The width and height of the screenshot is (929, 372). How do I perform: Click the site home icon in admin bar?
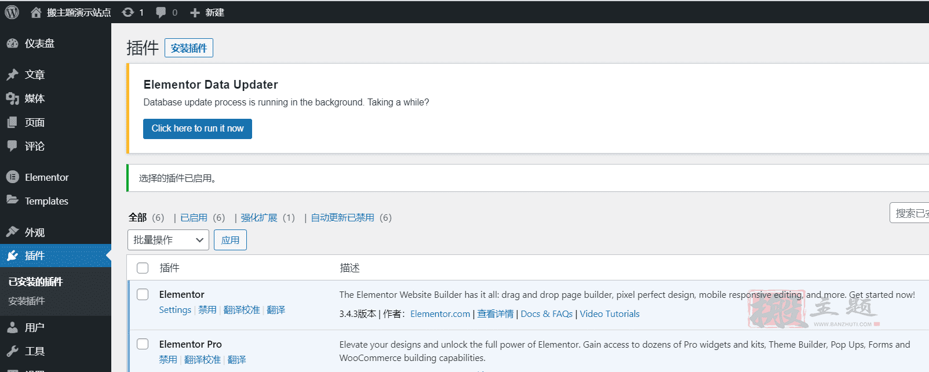click(36, 12)
